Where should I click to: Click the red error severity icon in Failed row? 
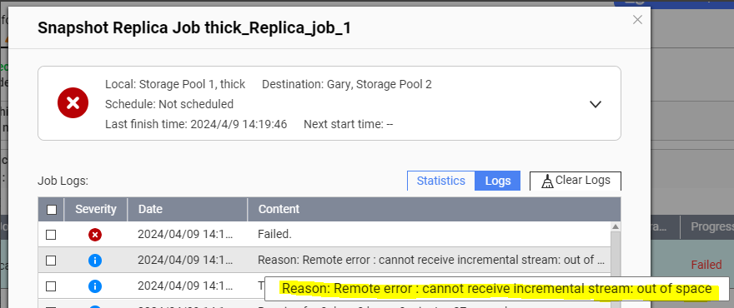pos(95,235)
